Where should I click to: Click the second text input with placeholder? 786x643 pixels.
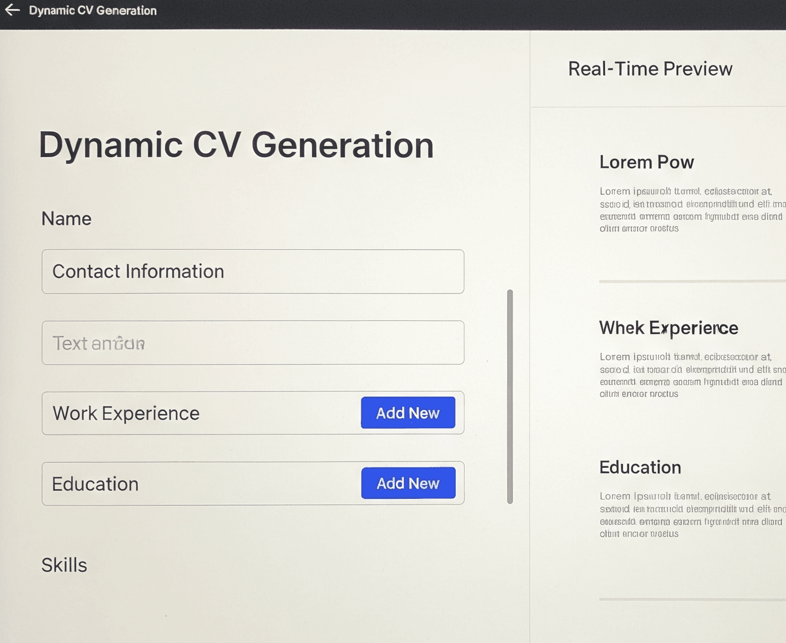click(x=253, y=343)
